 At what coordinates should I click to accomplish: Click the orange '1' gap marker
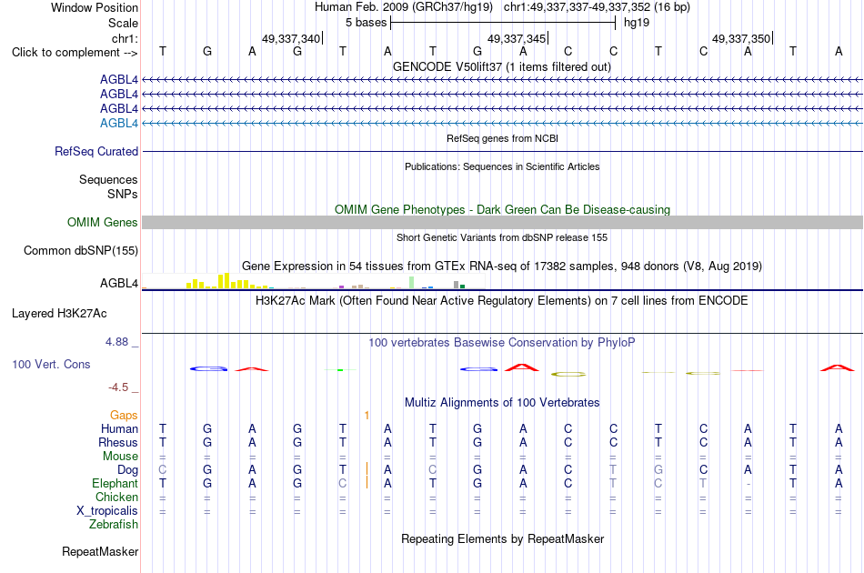point(367,416)
